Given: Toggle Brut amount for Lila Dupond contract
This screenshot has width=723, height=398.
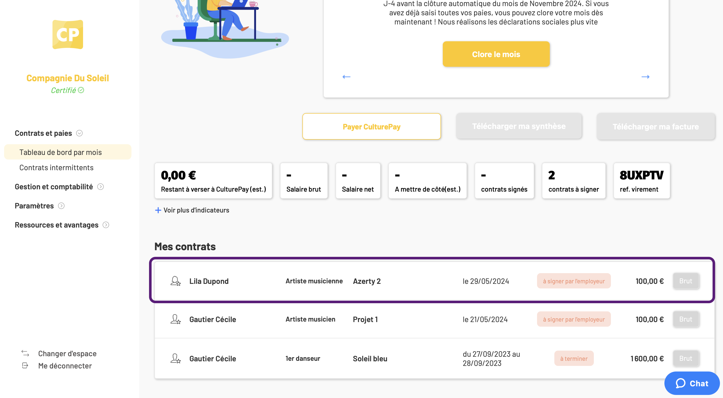Looking at the screenshot, I should [x=686, y=281].
